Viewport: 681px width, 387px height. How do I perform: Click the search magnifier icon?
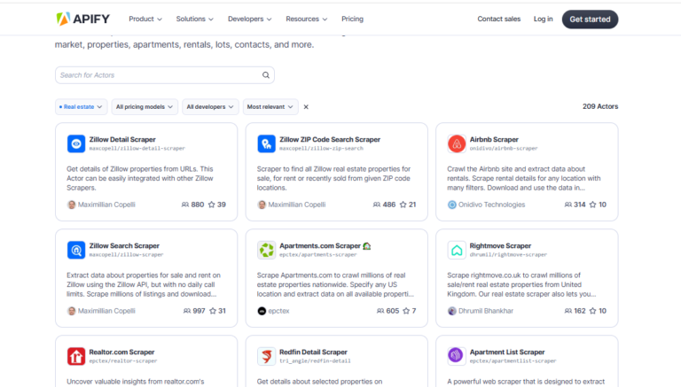pyautogui.click(x=266, y=75)
